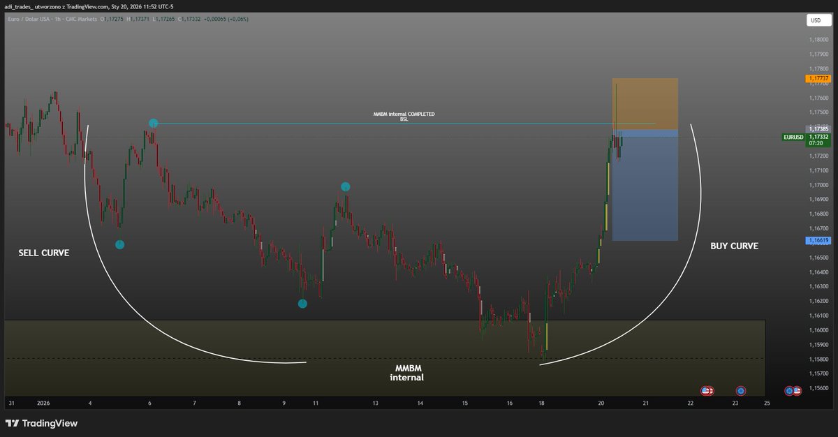Select the blue circle marker above the January 12 high
The height and width of the screenshot is (437, 838).
point(346,186)
